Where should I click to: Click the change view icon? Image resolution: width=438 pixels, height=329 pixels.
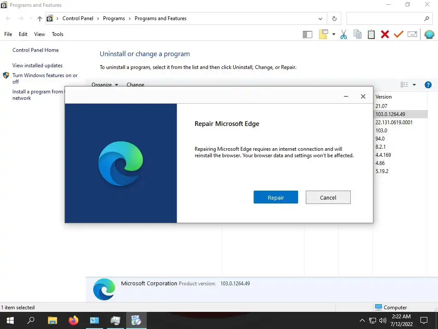click(404, 85)
